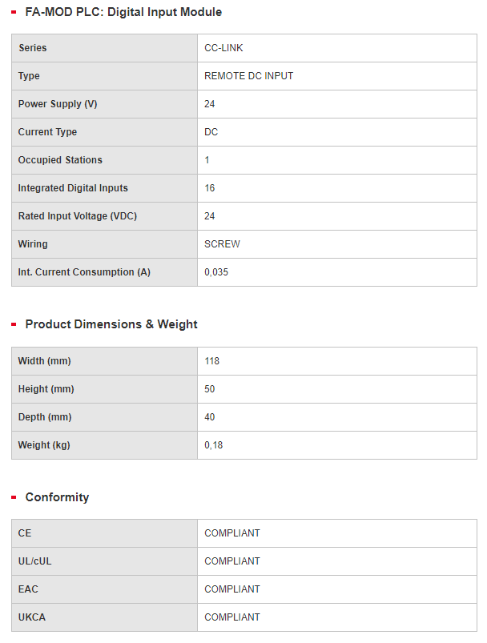487x643 pixels.
Task: Click the red bullet beside Conformity heading
Action: point(14,497)
